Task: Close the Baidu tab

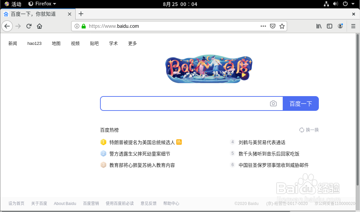Action: point(70,14)
